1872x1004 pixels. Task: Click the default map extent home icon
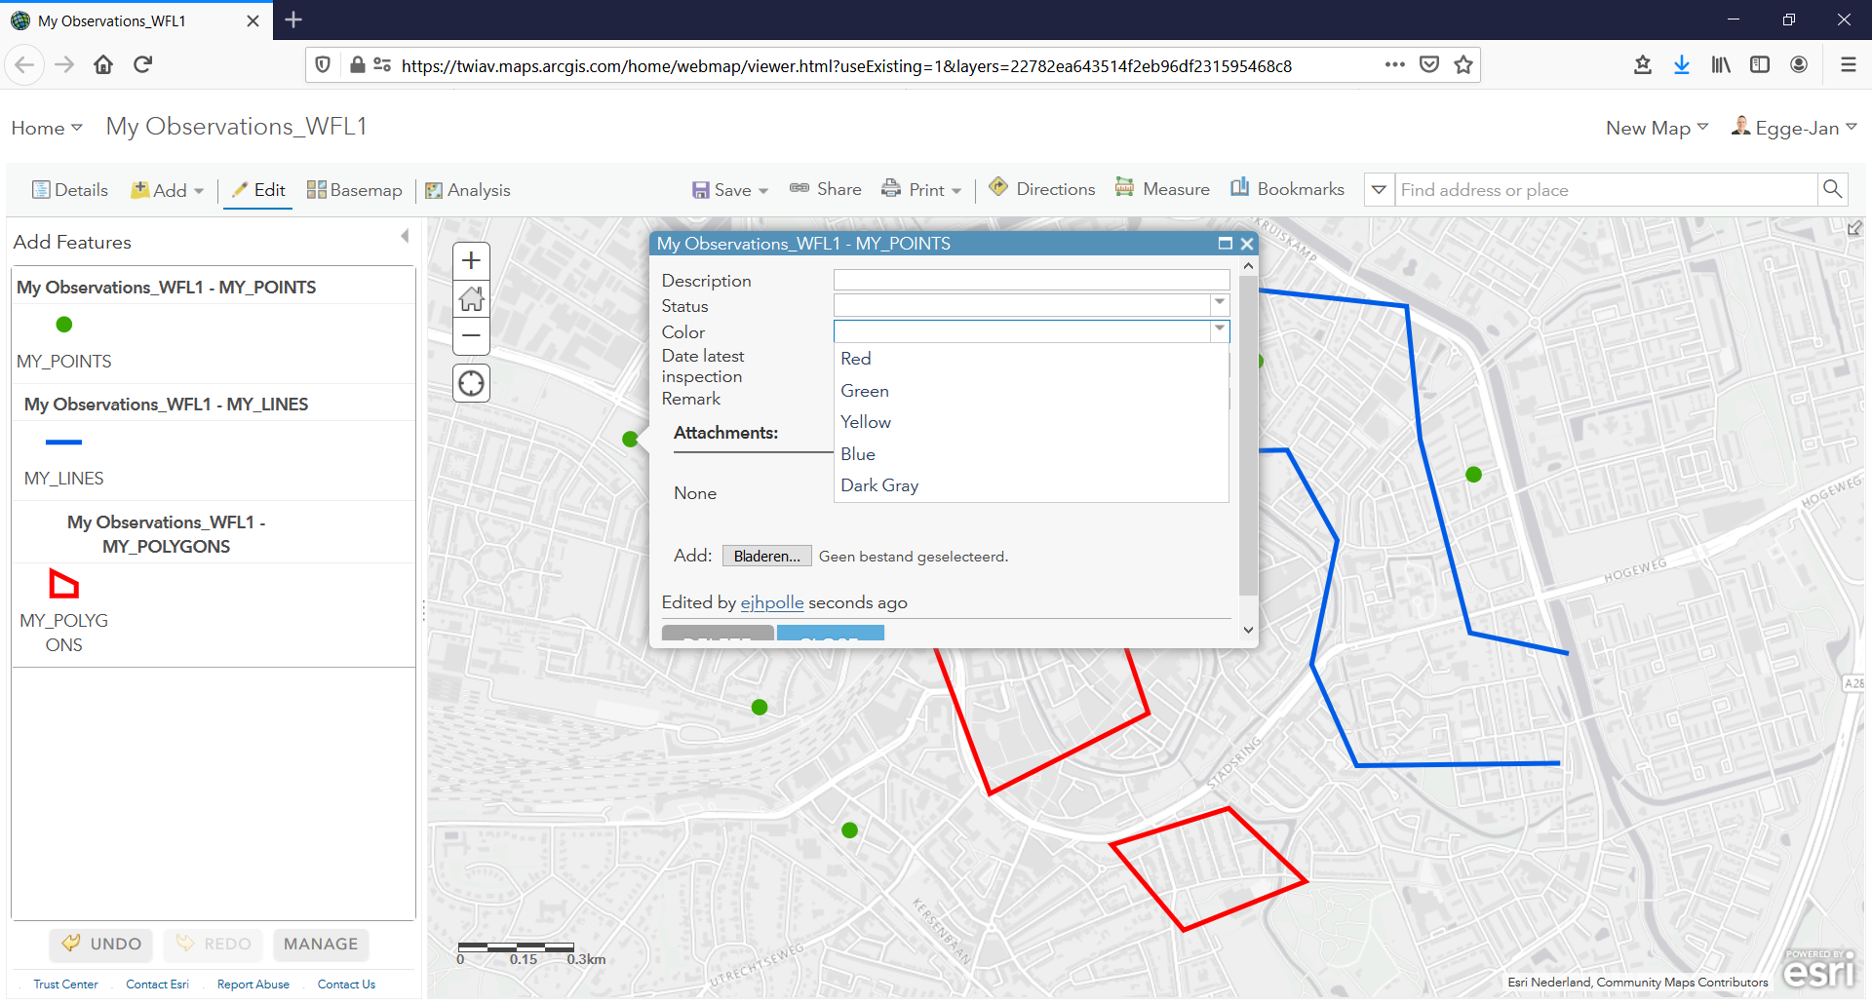(x=471, y=298)
